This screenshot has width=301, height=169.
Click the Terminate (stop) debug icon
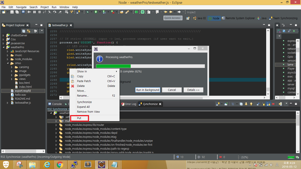[40, 12]
